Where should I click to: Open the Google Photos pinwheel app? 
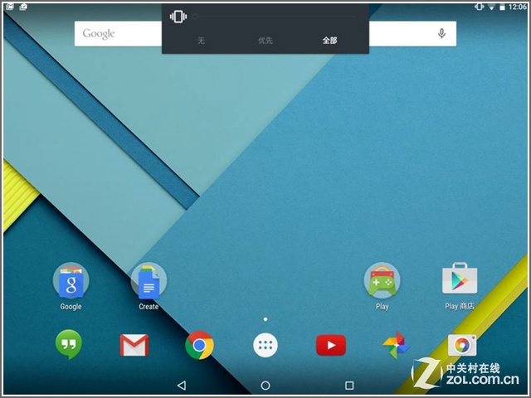397,345
